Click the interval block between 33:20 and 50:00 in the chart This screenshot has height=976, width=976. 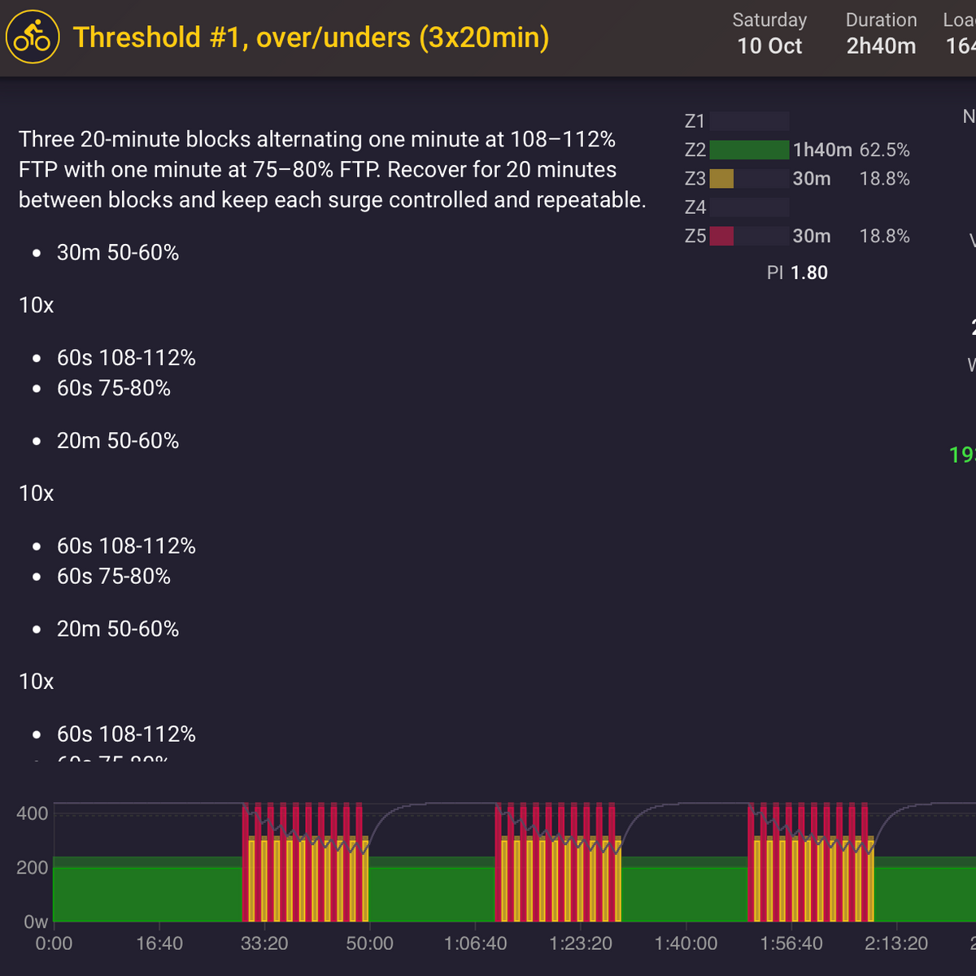pos(306,862)
